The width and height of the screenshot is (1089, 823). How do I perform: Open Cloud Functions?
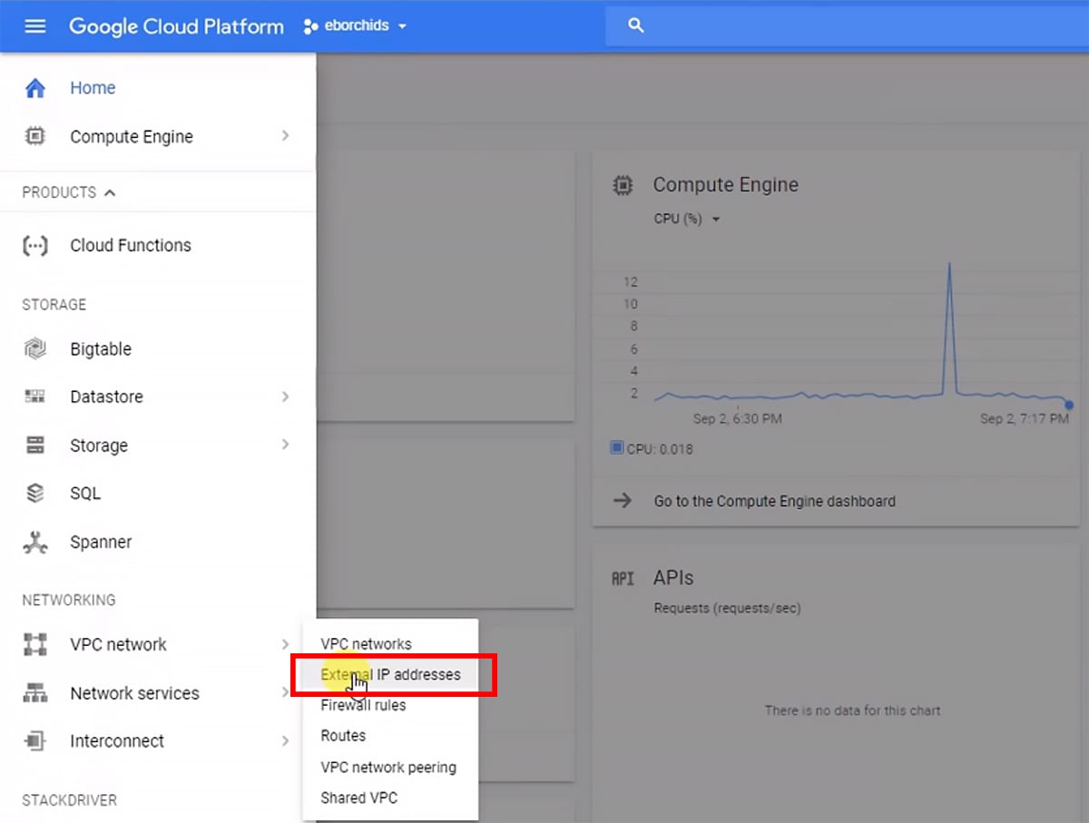[x=131, y=245]
